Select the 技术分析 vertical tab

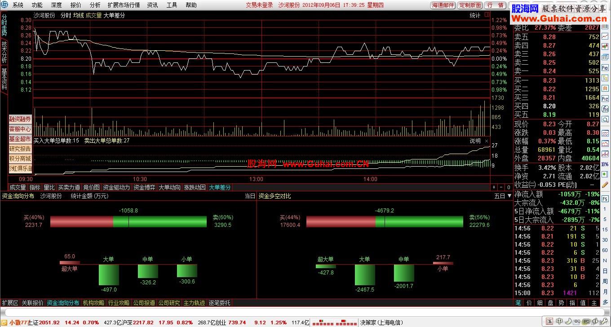tap(4, 52)
